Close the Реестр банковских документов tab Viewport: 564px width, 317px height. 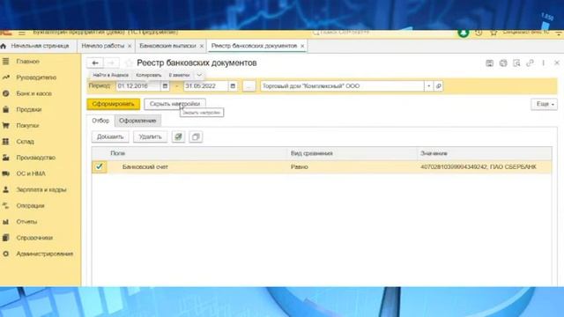tap(302, 47)
